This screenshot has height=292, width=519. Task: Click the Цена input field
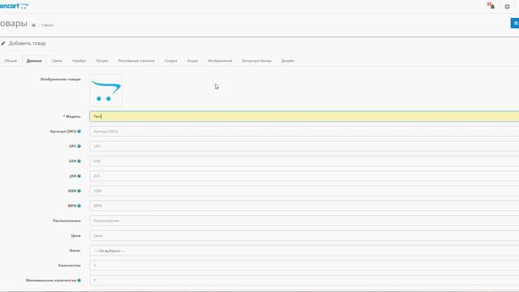(x=304, y=236)
